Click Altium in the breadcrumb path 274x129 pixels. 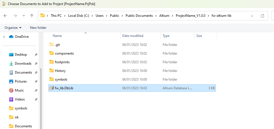164,16
